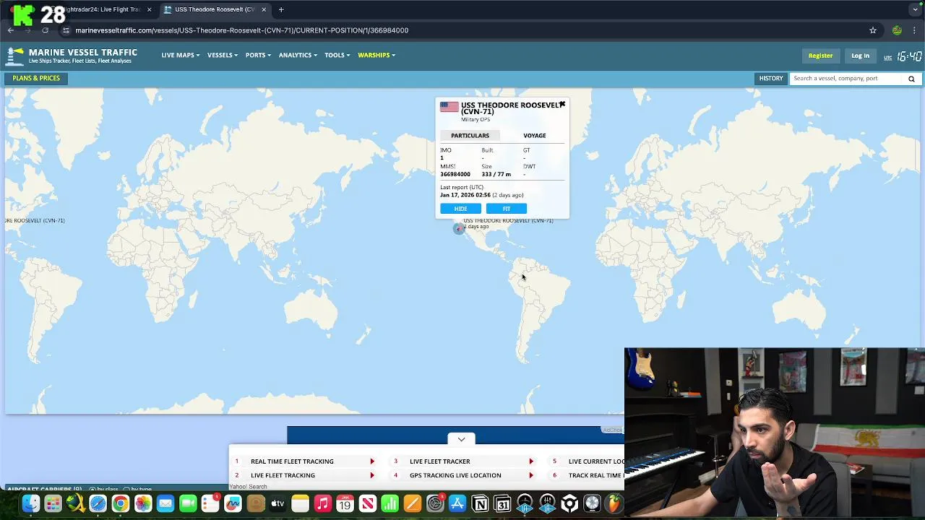The image size is (925, 520).
Task: Click the Fit button in vessel popup
Action: (507, 209)
